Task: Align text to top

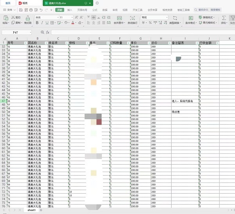Action: (89, 17)
